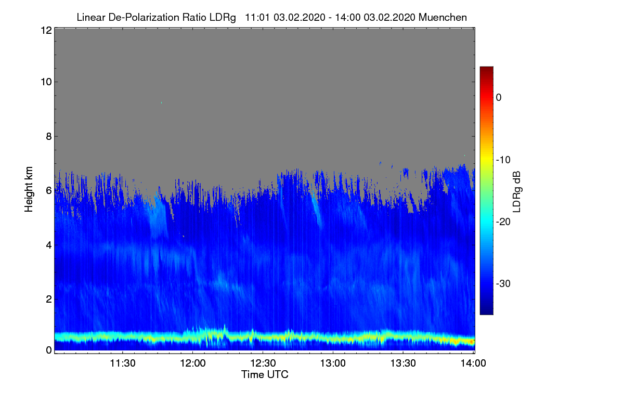This screenshot has width=624, height=416.
Task: Click the 12:30 time tick label
Action: pos(263,363)
